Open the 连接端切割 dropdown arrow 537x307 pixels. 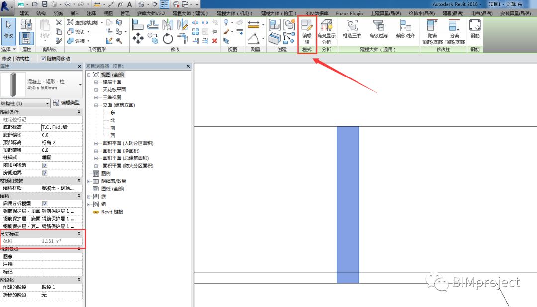[102, 22]
